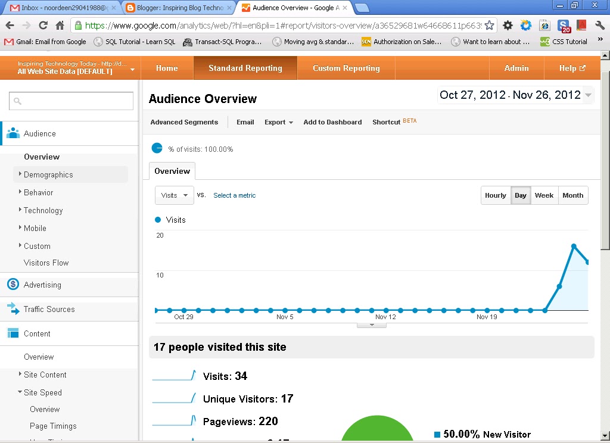Click Select a metric link
This screenshot has height=443, width=610.
click(x=235, y=195)
